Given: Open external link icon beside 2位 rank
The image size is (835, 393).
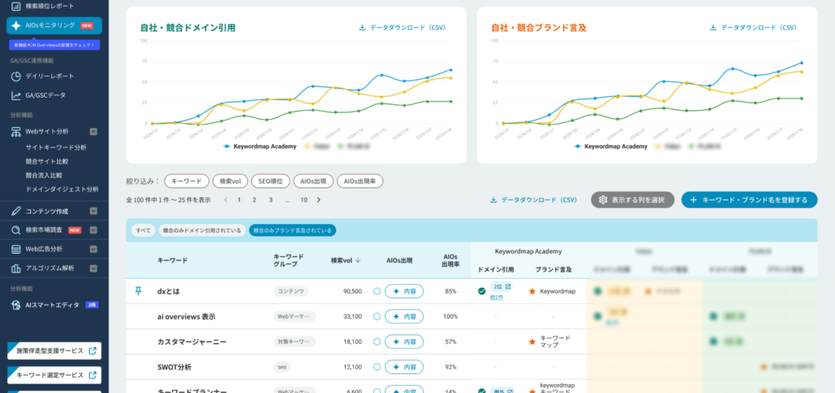Looking at the screenshot, I should pos(508,287).
